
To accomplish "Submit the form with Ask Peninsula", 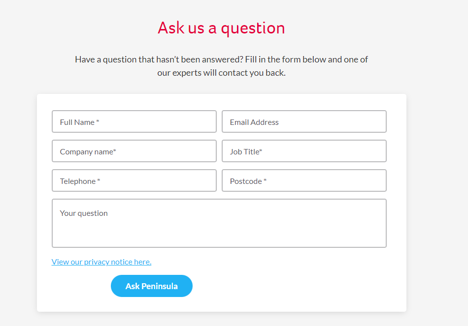I will pos(152,286).
